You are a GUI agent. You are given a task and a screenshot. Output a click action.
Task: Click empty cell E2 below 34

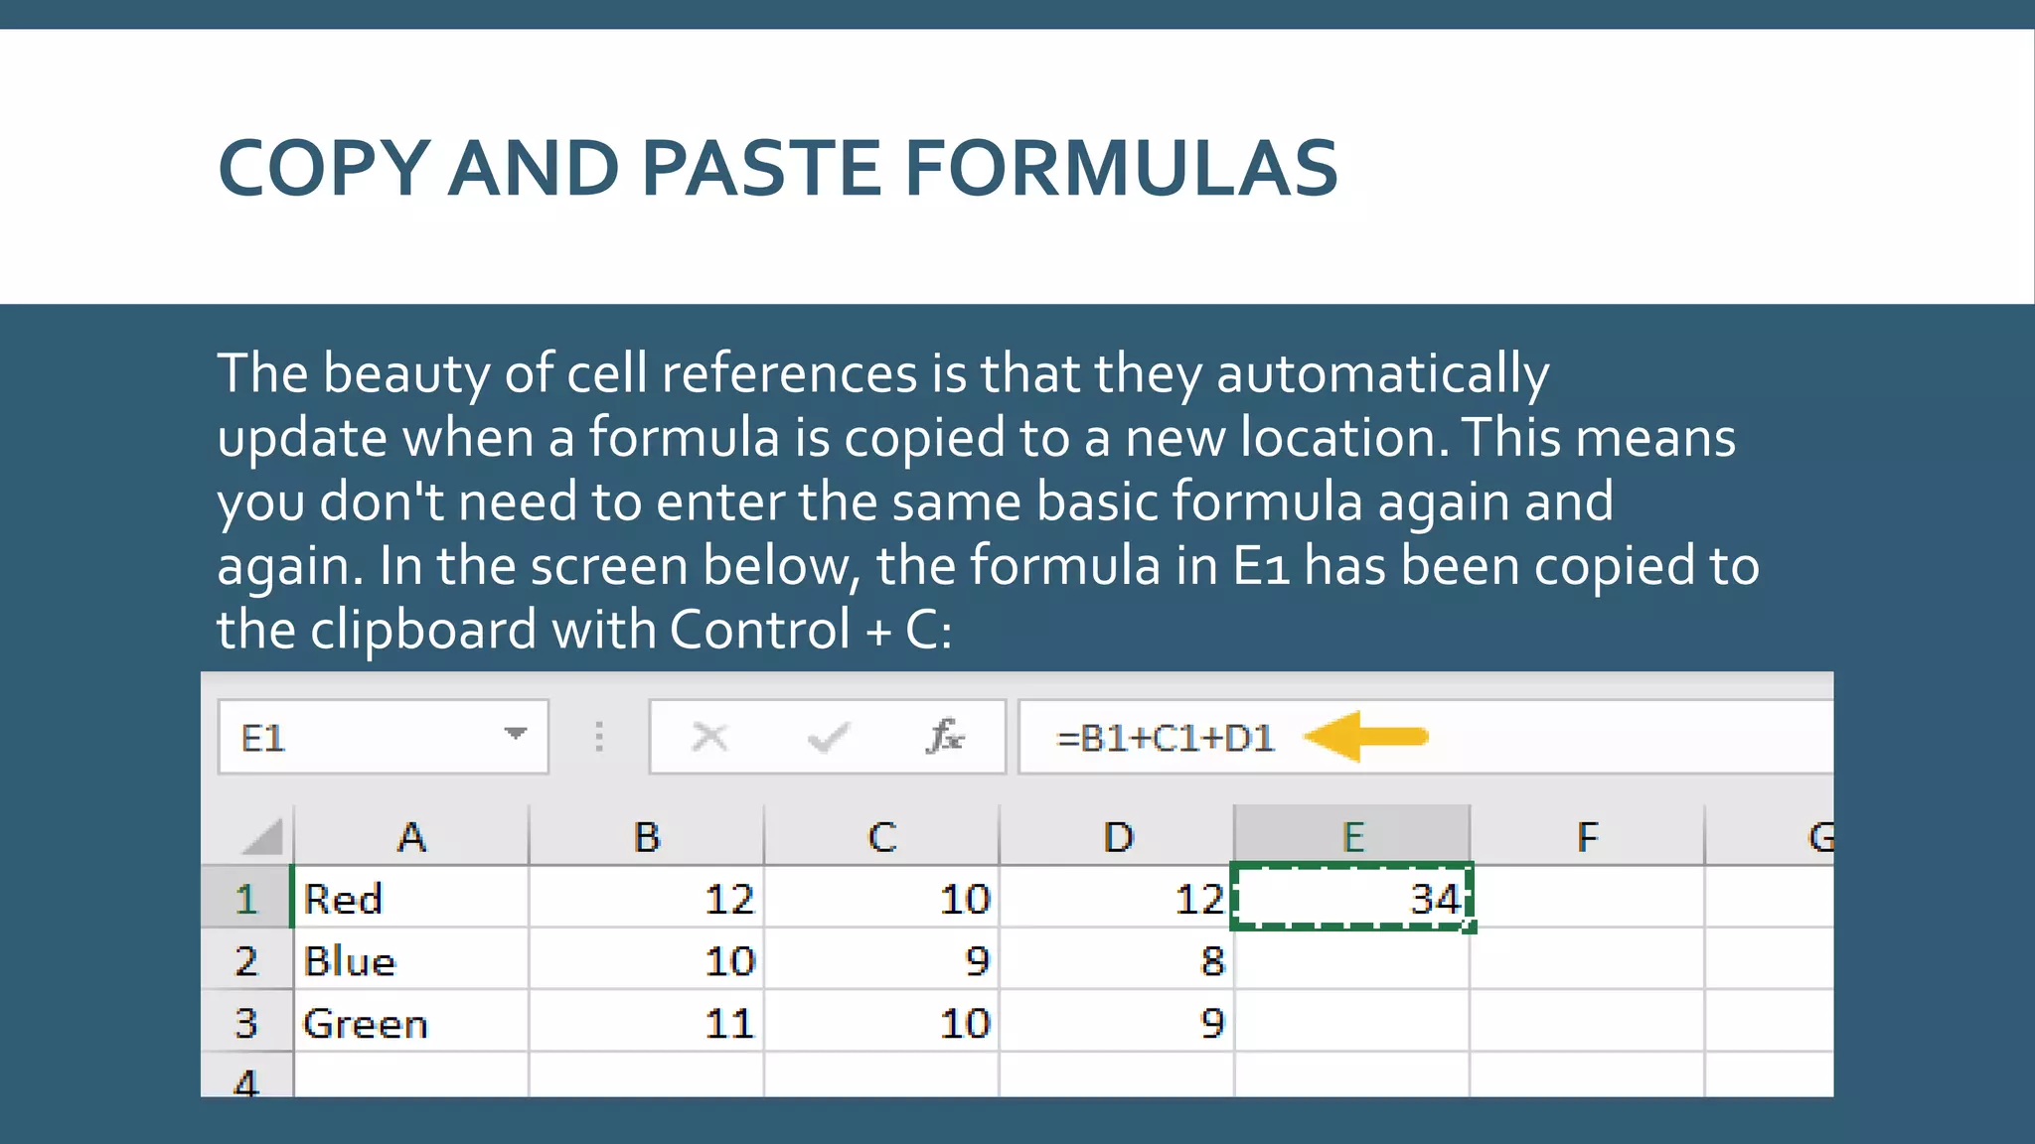click(x=1352, y=961)
